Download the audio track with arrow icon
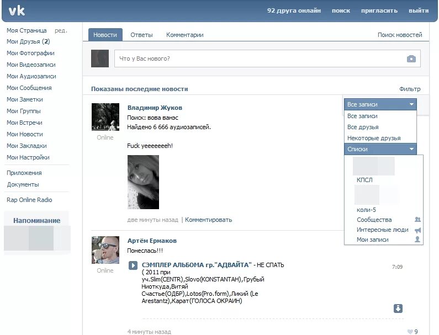This screenshot has height=335, width=439. tap(398, 309)
